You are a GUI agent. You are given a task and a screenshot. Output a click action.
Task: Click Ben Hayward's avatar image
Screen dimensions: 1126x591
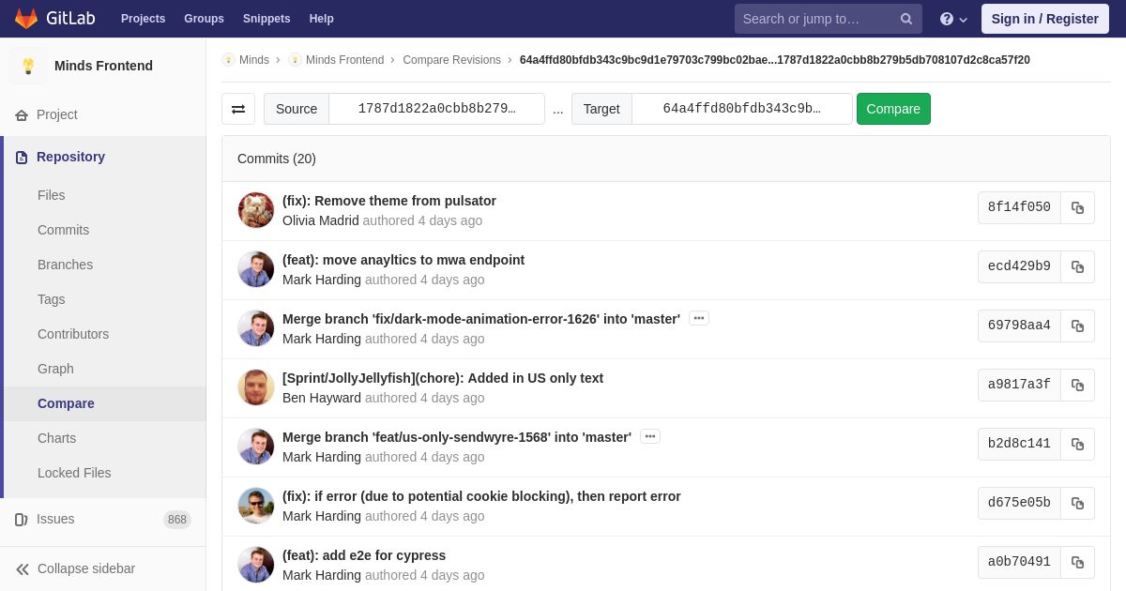(256, 387)
